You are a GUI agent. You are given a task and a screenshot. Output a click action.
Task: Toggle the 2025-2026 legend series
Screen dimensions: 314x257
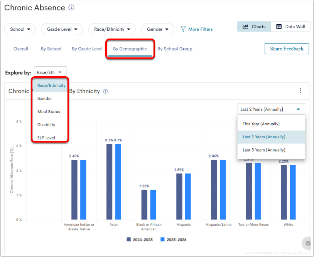[x=174, y=240]
